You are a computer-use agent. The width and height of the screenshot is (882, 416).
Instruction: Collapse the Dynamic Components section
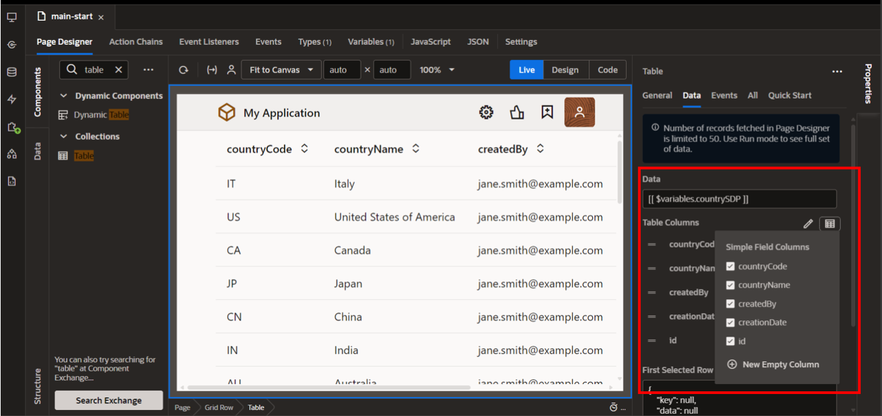(x=62, y=95)
